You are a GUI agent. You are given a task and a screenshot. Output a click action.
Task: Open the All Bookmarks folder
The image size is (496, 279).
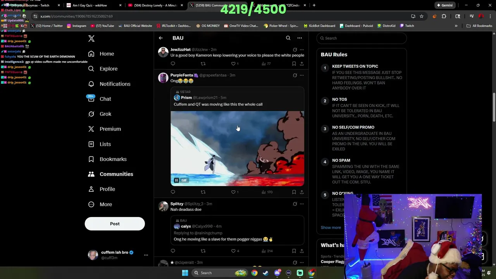(479, 26)
